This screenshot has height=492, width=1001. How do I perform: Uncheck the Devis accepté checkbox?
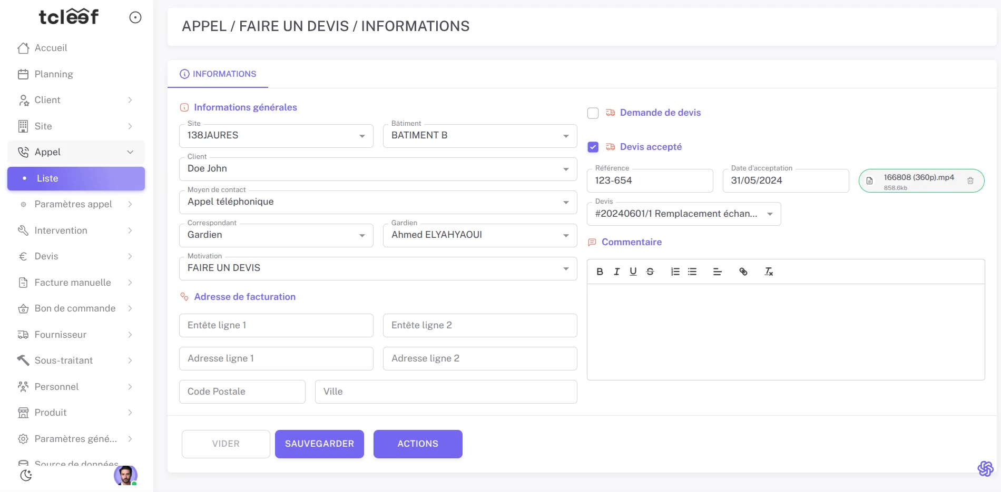[593, 147]
